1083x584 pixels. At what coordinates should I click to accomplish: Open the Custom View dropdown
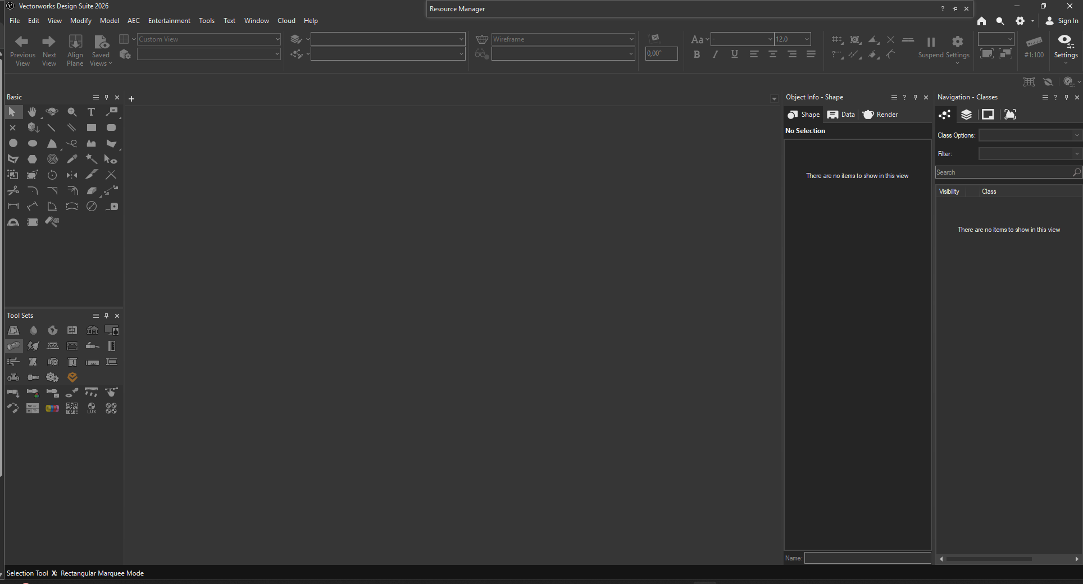point(209,39)
